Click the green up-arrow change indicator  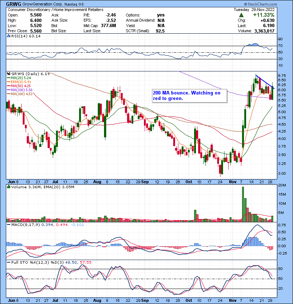point(241,15)
